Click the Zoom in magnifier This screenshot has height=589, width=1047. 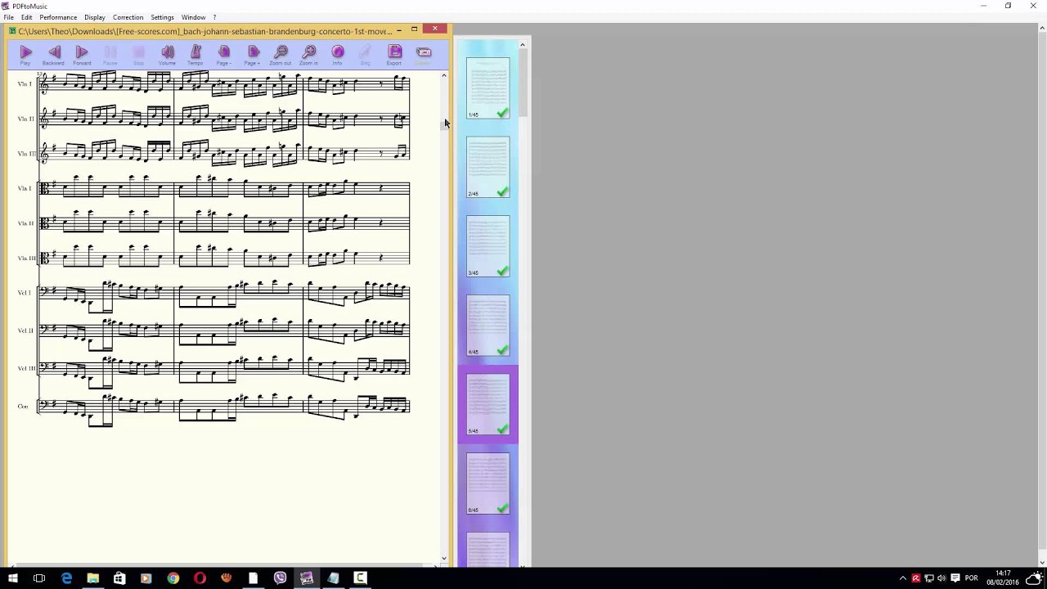click(309, 54)
